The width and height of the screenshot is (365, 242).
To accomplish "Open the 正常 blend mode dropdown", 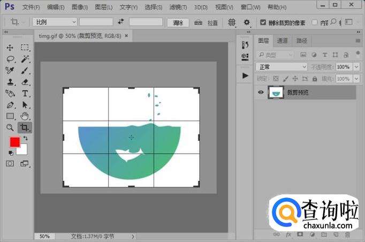I will [x=282, y=67].
